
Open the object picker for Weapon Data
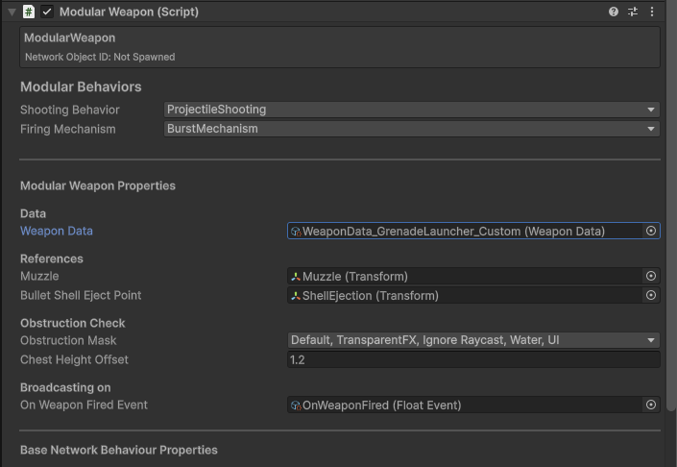[x=651, y=231]
